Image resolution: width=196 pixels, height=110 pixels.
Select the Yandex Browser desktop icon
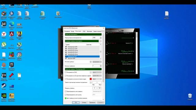[4, 34]
